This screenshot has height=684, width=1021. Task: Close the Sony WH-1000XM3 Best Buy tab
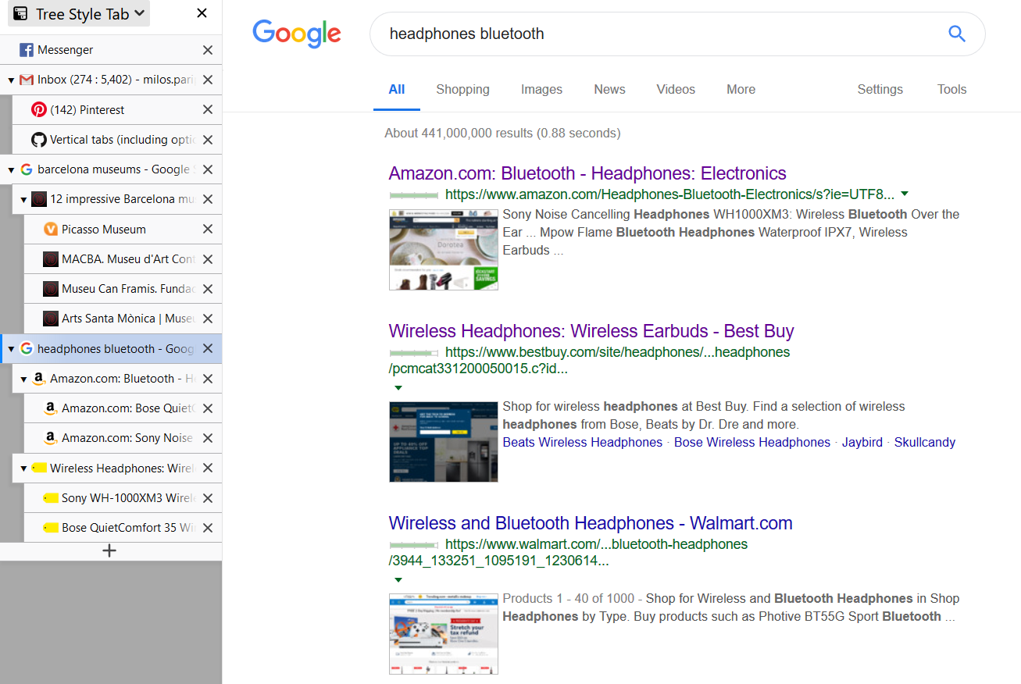pos(208,498)
